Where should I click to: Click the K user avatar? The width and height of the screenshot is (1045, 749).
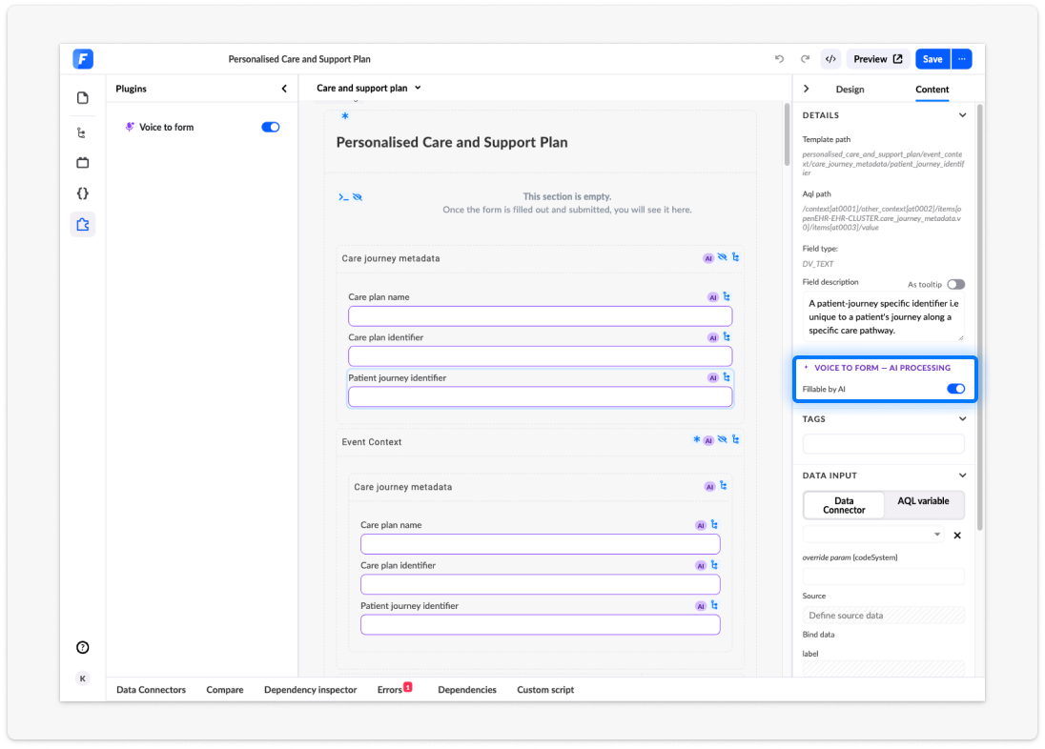(83, 678)
